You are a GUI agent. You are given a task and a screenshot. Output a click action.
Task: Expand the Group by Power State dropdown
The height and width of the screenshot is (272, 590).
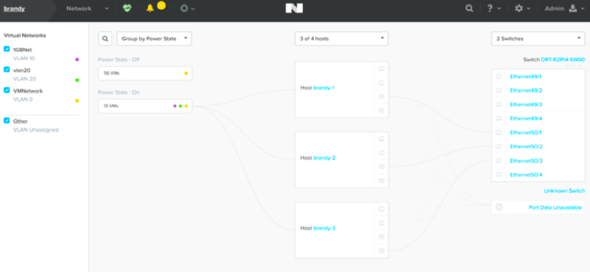[154, 39]
